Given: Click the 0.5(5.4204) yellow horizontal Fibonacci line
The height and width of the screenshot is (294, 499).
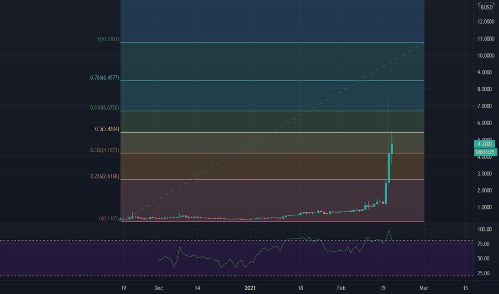Looking at the screenshot, I should tap(272, 132).
